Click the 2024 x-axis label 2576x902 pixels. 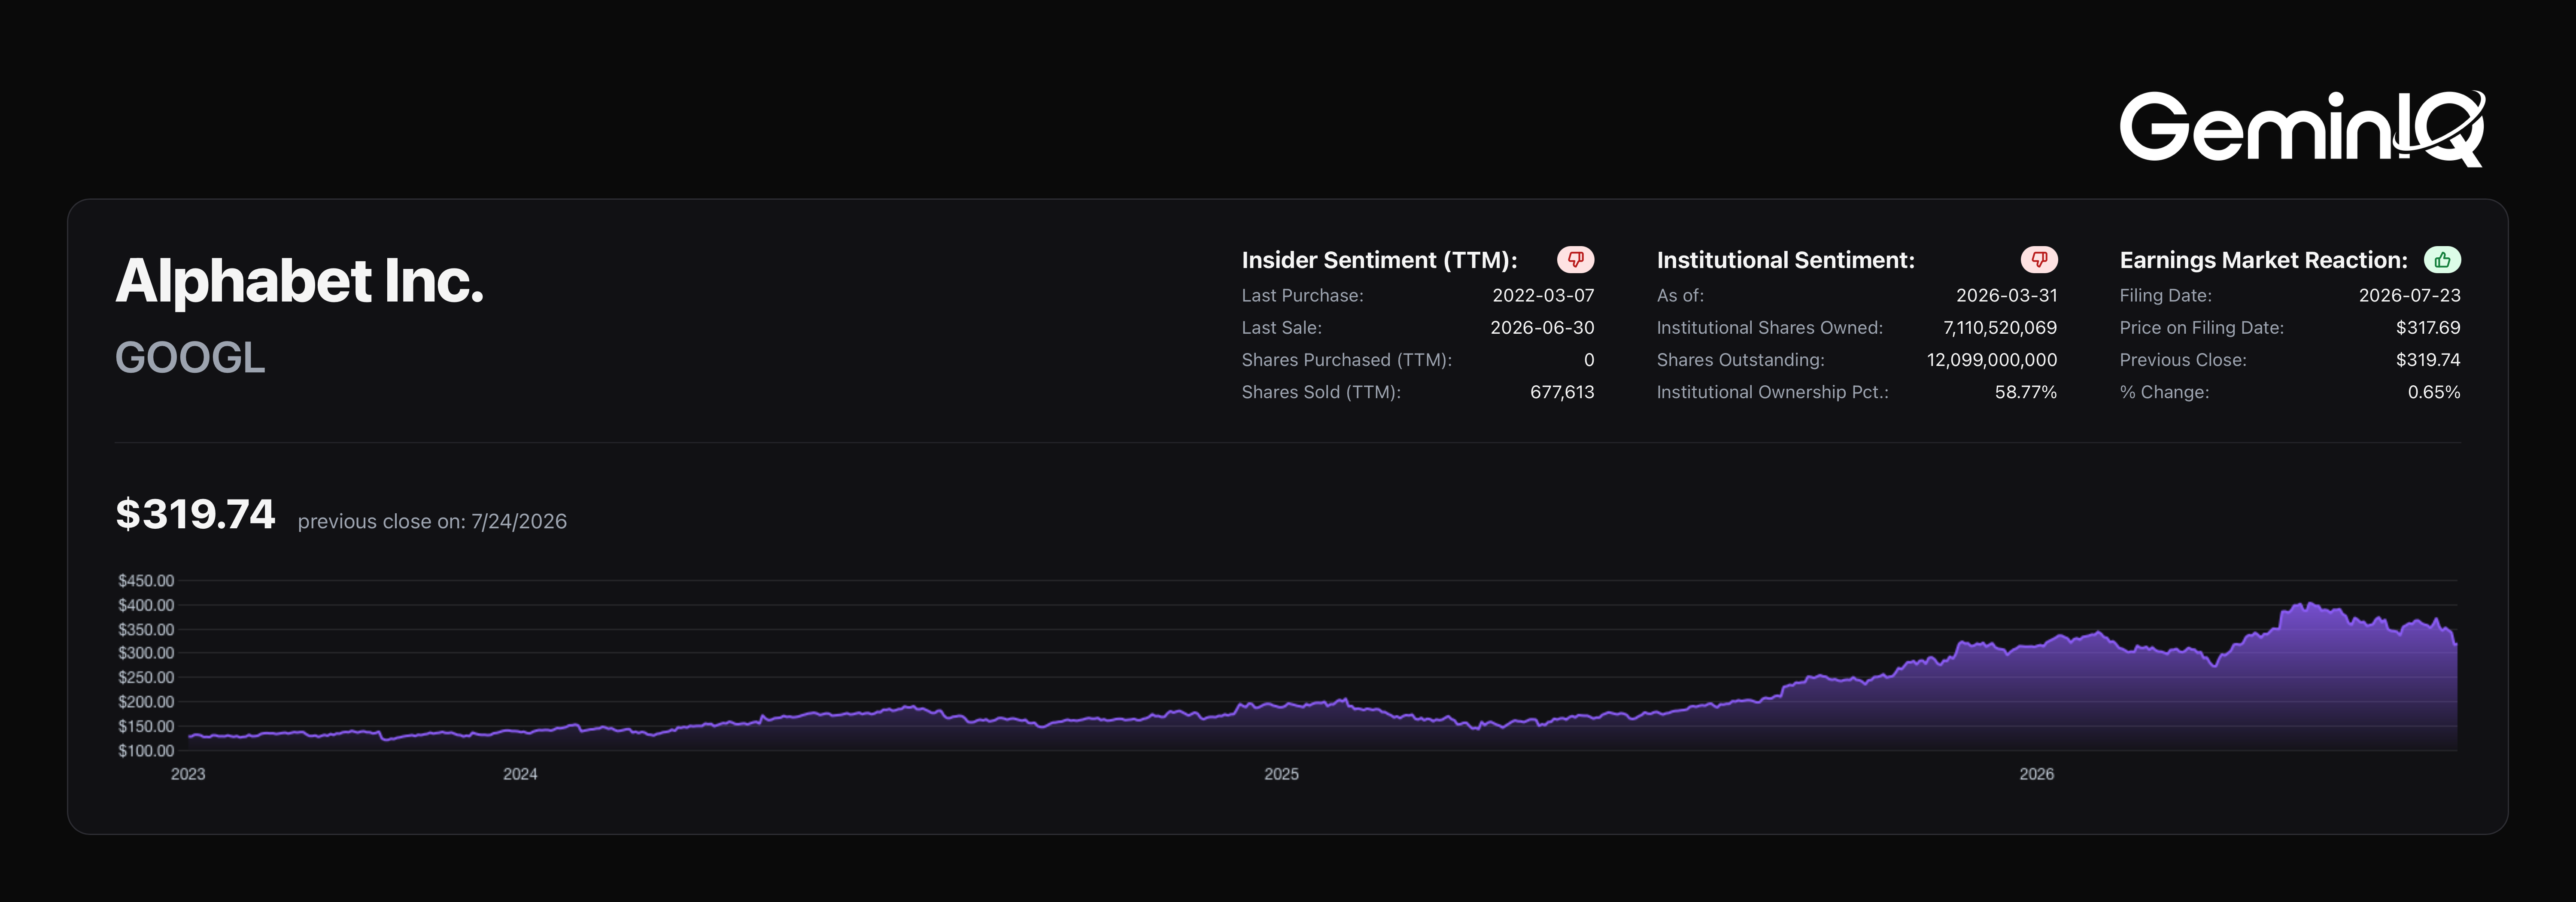coord(520,774)
